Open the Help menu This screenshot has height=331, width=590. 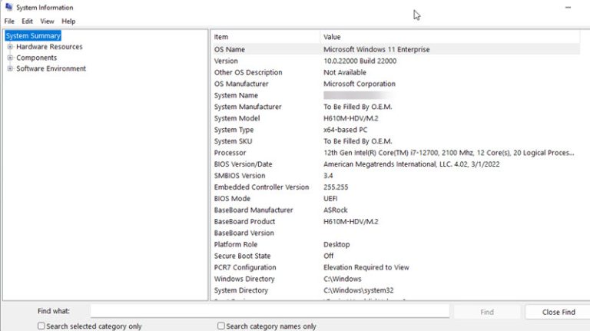pos(68,21)
